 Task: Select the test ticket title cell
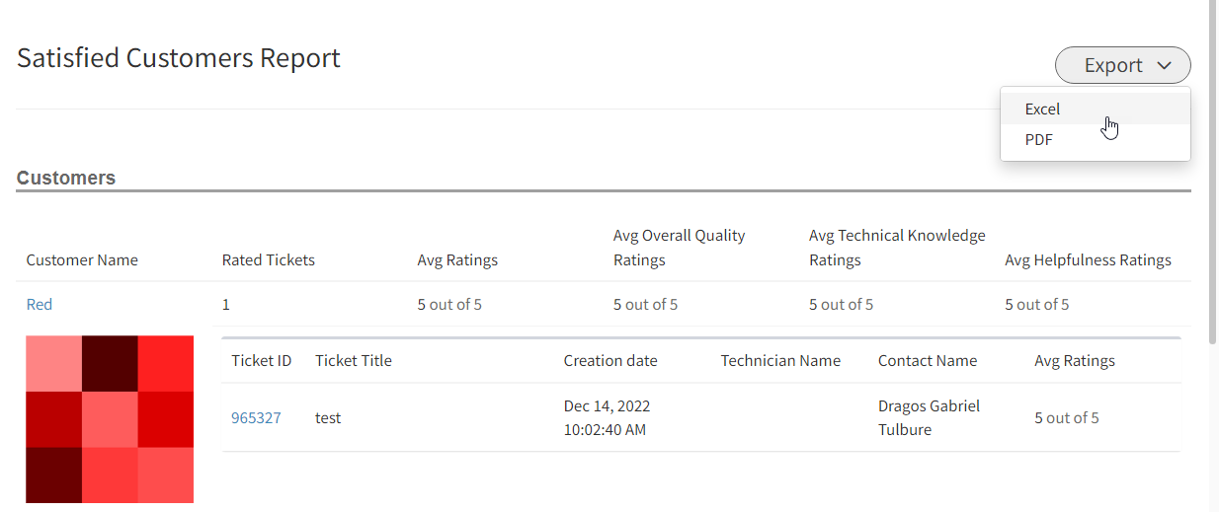[x=328, y=417]
